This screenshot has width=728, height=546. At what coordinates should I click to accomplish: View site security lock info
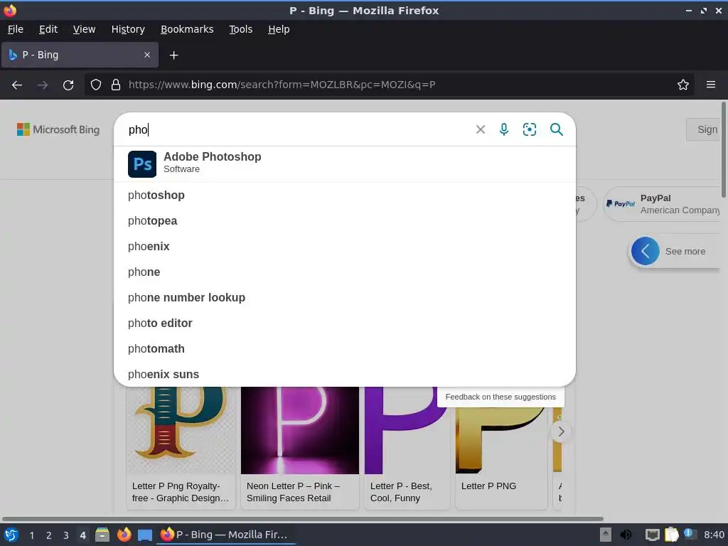coord(116,85)
